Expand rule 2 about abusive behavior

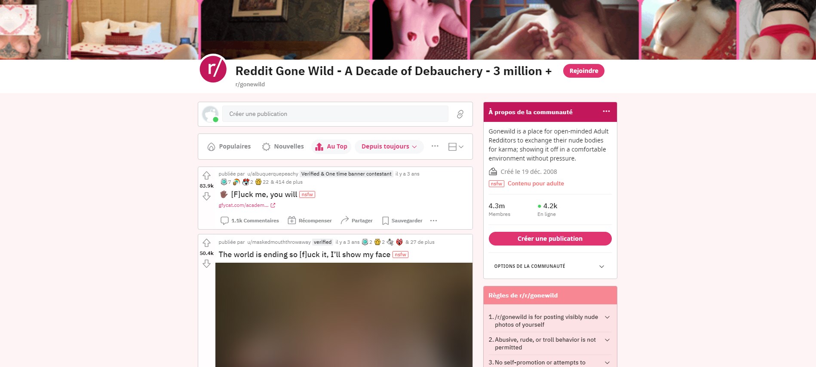pyautogui.click(x=550, y=343)
